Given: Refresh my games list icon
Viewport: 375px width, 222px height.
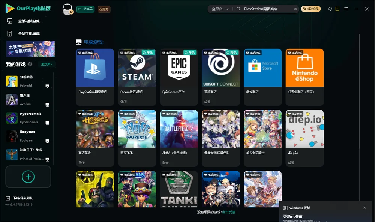Looking at the screenshot, I should (x=30, y=64).
